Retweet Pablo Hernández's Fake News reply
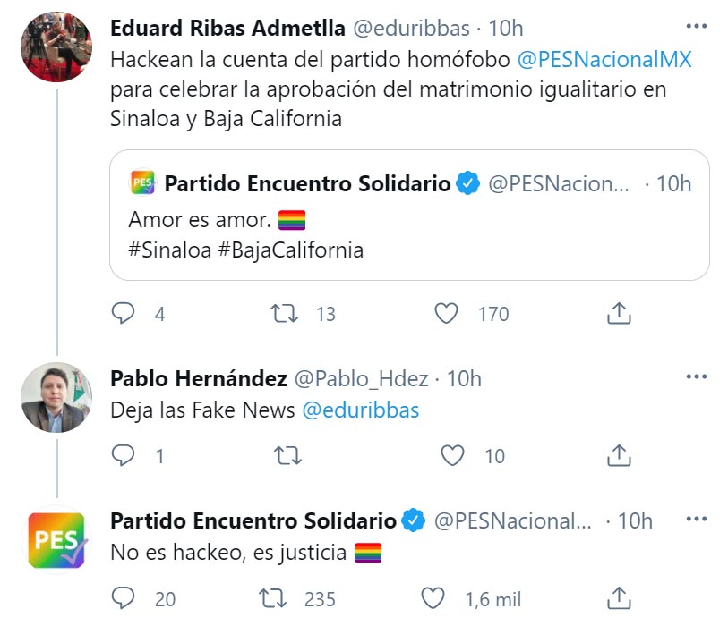 [x=287, y=456]
